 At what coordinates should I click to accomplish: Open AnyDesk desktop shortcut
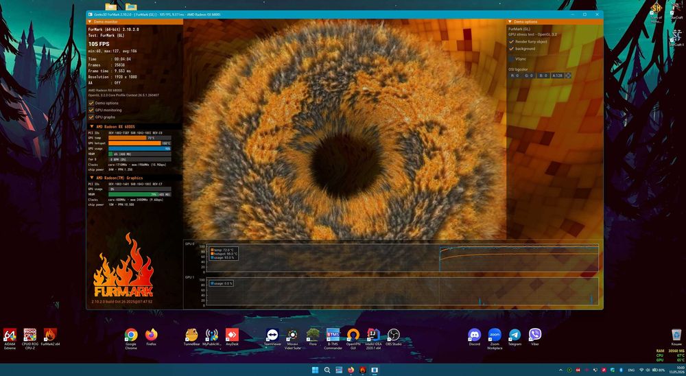pyautogui.click(x=232, y=338)
